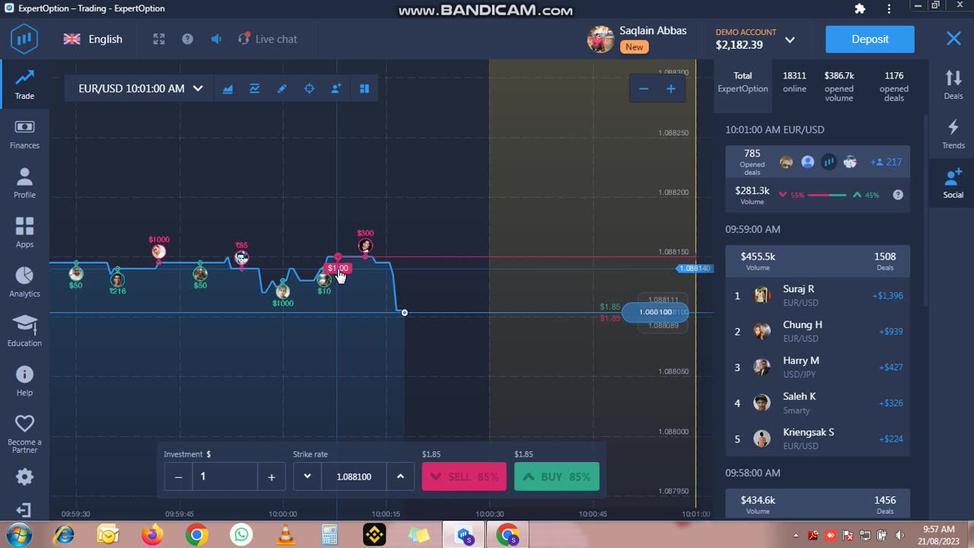Click the crosshair target tool
Viewport: 974px width, 548px height.
(309, 88)
